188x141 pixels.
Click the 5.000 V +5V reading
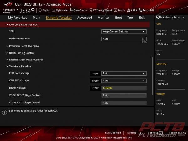click(x=176, y=104)
